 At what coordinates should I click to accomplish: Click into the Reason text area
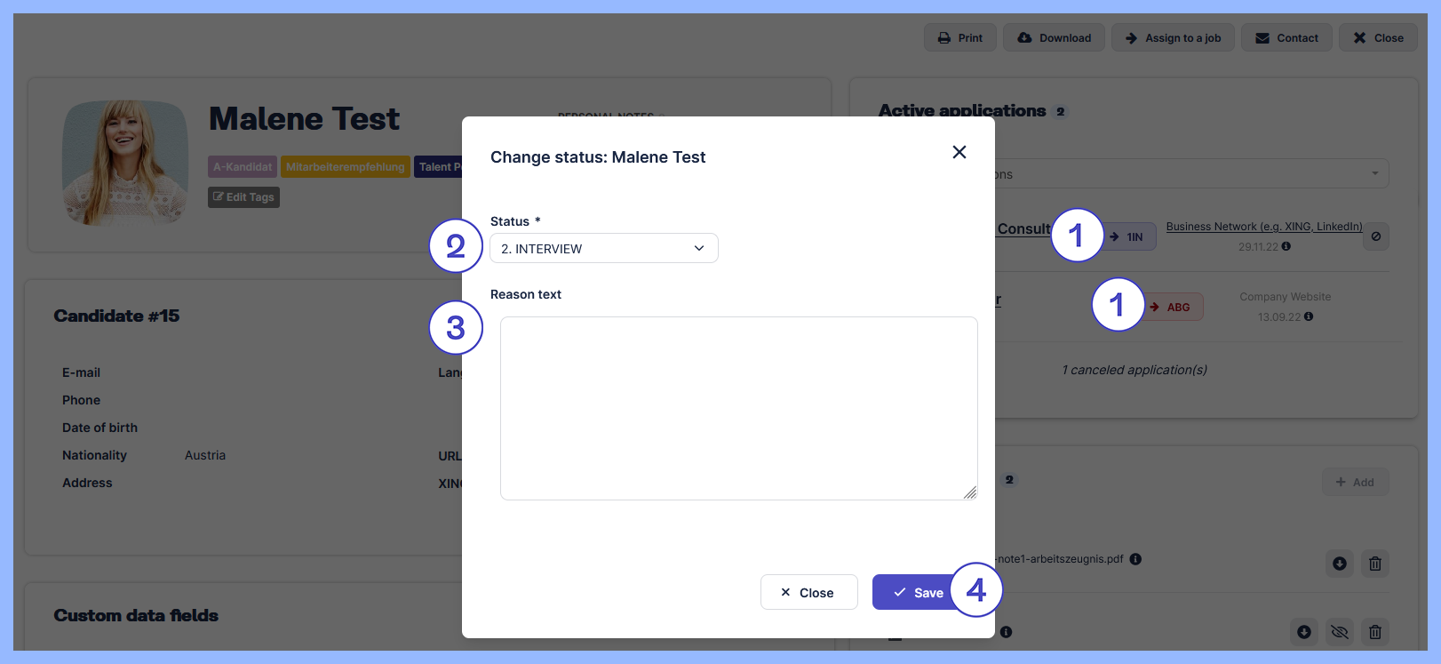click(738, 408)
